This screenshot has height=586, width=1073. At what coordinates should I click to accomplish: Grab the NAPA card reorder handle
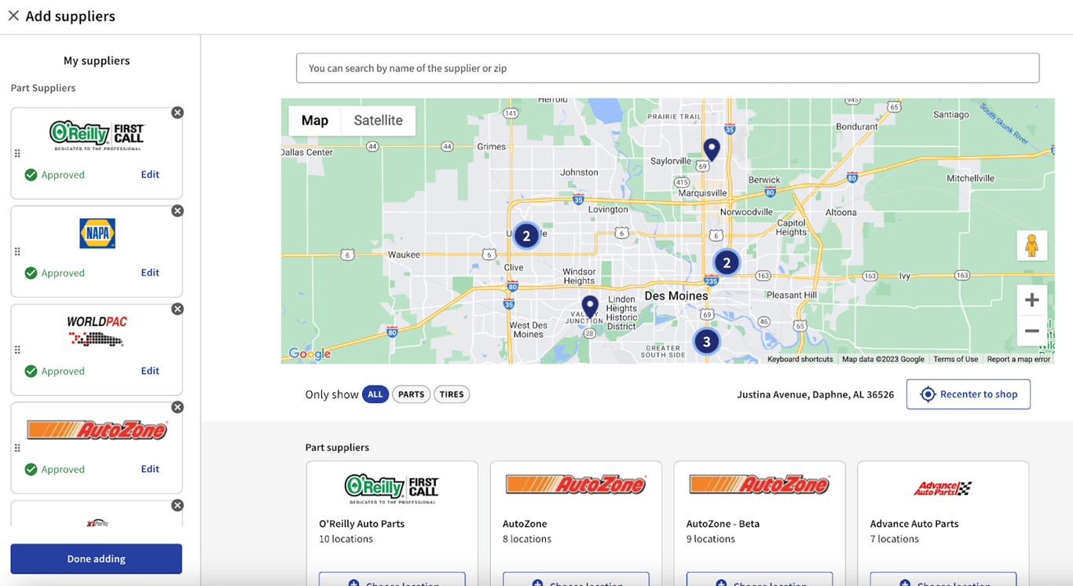17,252
